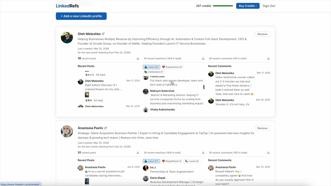
Task: Click the credits progress bar
Action: click(223, 6)
